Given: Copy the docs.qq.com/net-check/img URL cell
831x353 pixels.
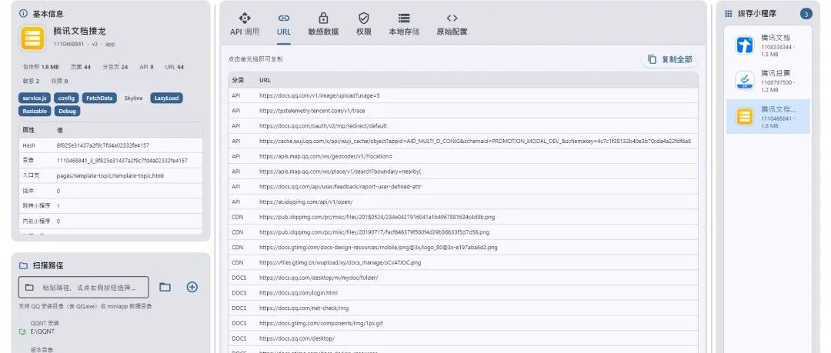Looking at the screenshot, I should pyautogui.click(x=304, y=308).
